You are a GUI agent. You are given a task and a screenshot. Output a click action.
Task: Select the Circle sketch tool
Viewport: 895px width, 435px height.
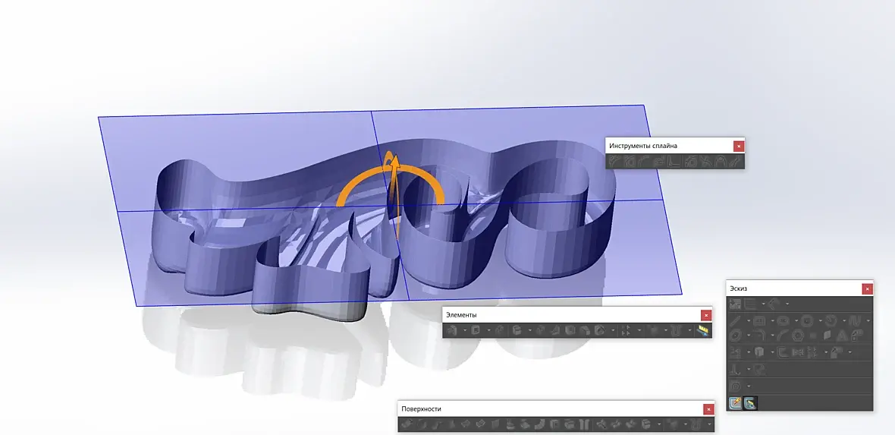(x=806, y=320)
